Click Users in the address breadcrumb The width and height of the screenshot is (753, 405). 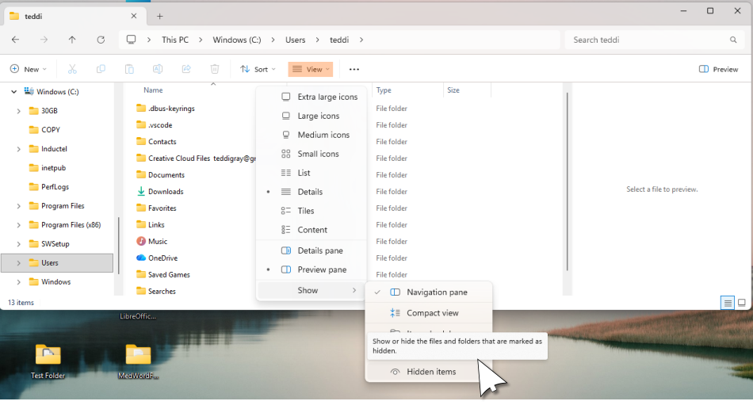pyautogui.click(x=295, y=40)
